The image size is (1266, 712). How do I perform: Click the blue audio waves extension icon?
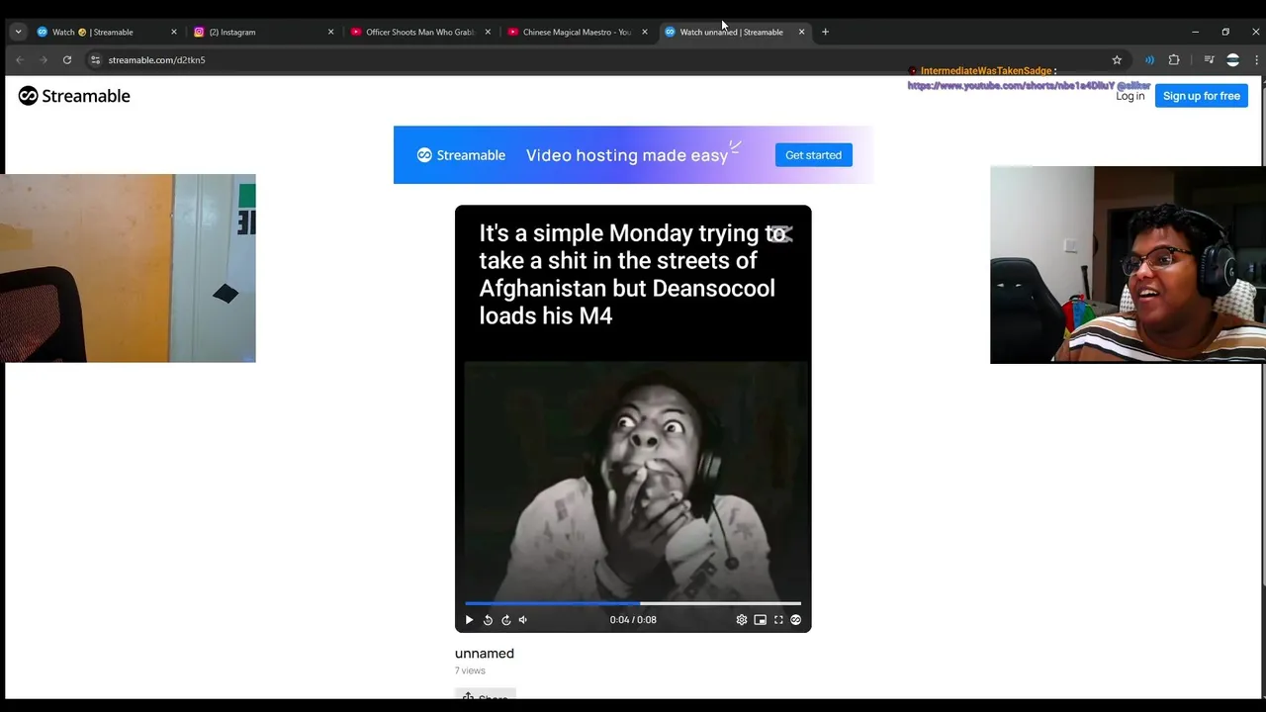pos(1149,60)
